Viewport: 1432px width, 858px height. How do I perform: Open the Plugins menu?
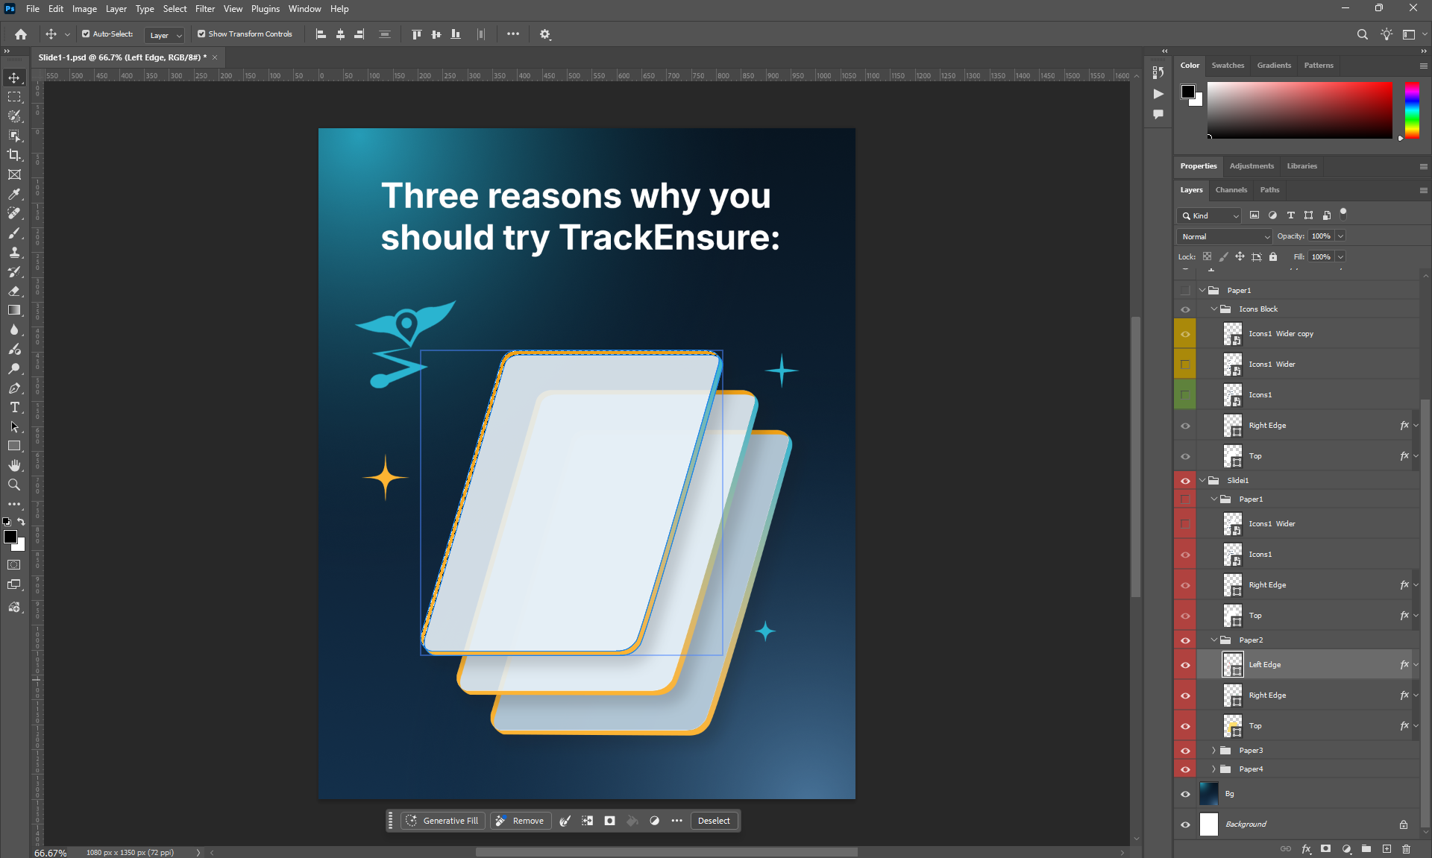click(266, 9)
